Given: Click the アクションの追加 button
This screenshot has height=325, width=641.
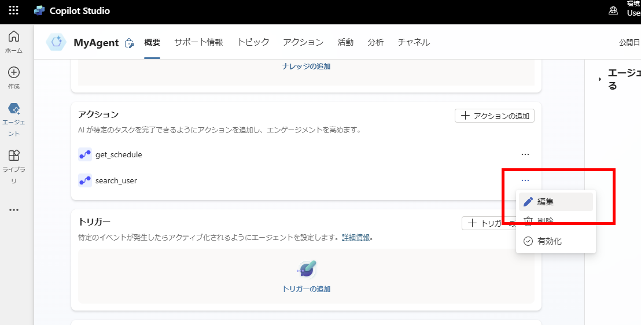Looking at the screenshot, I should tap(495, 116).
